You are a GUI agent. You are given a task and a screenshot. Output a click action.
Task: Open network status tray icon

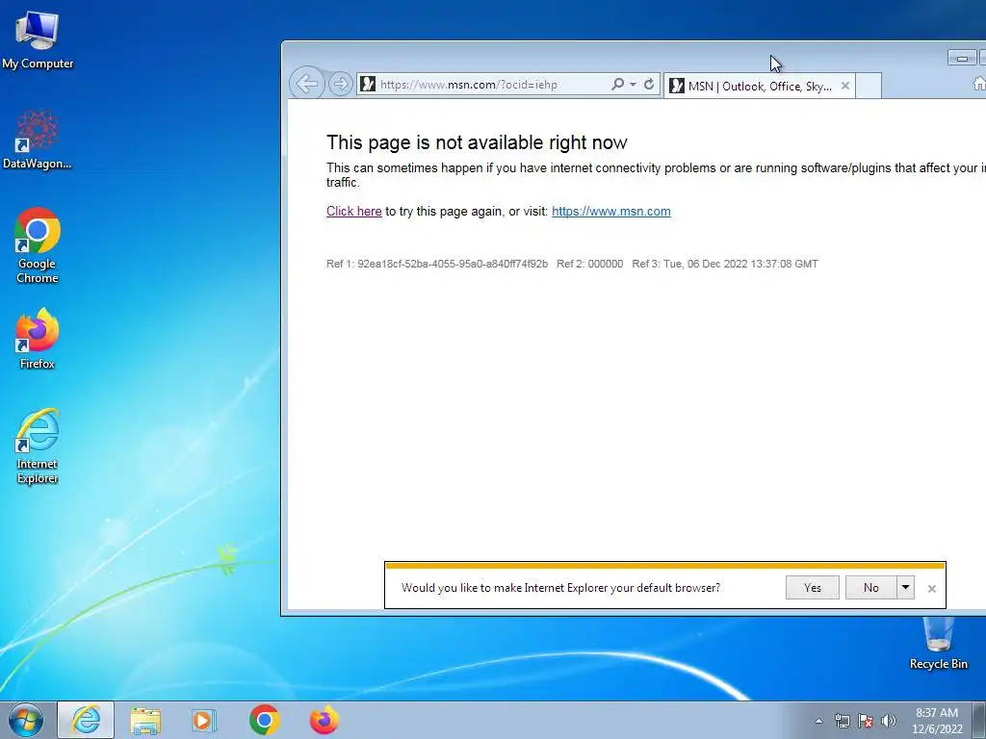pyautogui.click(x=842, y=721)
